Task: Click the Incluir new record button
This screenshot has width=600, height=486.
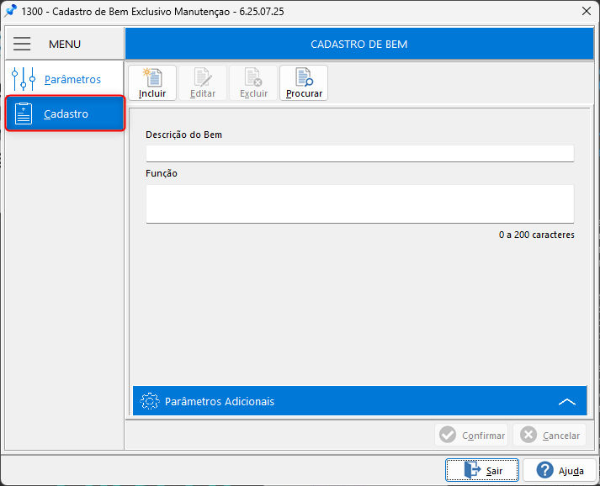Action: click(152, 83)
